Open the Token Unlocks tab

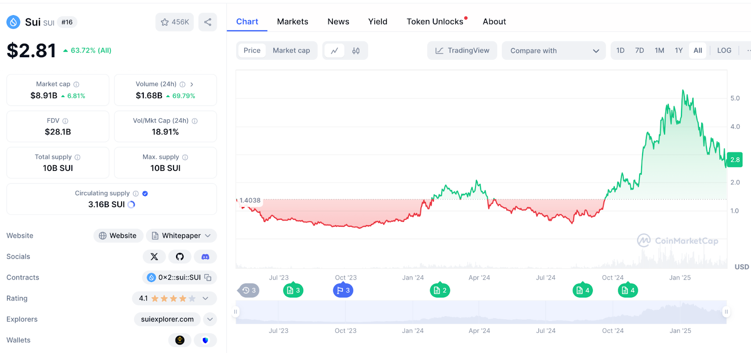pos(435,22)
